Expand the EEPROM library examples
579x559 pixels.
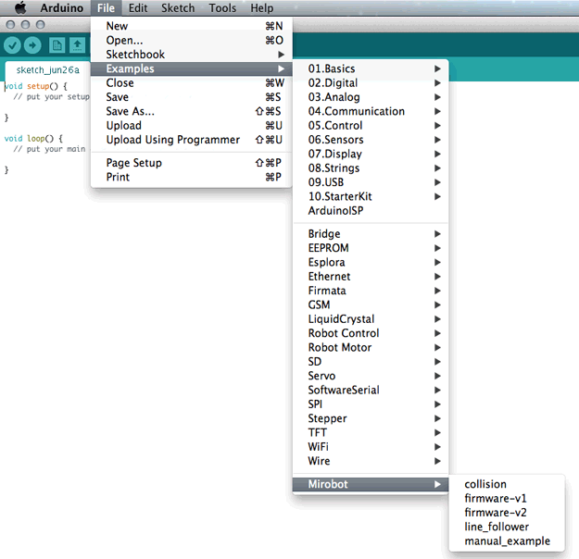(371, 248)
